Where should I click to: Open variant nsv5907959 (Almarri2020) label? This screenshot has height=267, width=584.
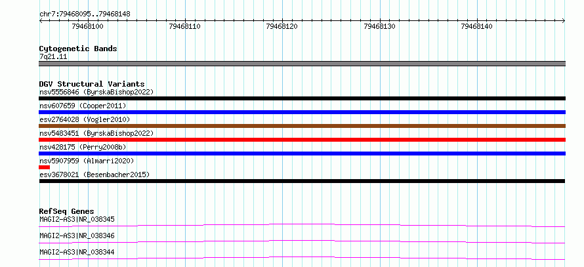coord(87,161)
